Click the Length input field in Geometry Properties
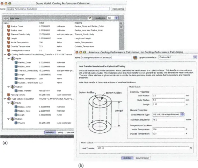The width and height of the screenshot is (198, 168). (168, 104)
